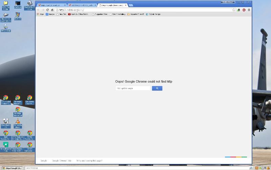Switch to the second Chrome tab

pos(81,5)
